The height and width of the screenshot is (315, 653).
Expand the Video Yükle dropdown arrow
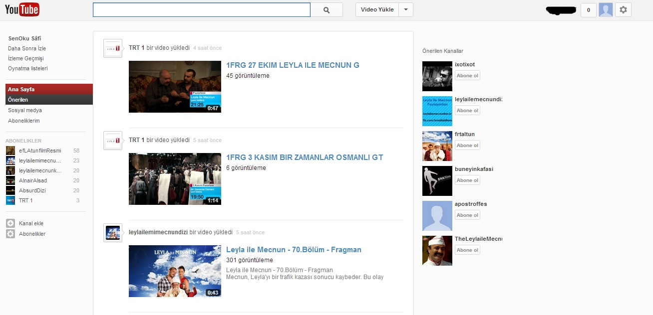click(406, 10)
